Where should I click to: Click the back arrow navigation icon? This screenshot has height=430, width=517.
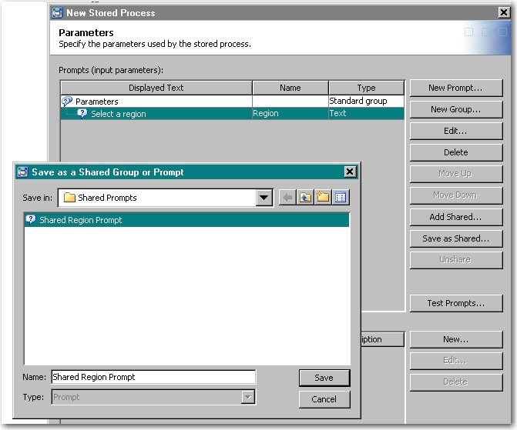[x=287, y=198]
